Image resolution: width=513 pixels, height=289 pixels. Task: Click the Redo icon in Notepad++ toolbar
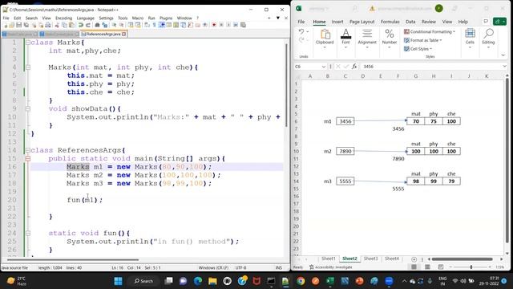[87, 25]
